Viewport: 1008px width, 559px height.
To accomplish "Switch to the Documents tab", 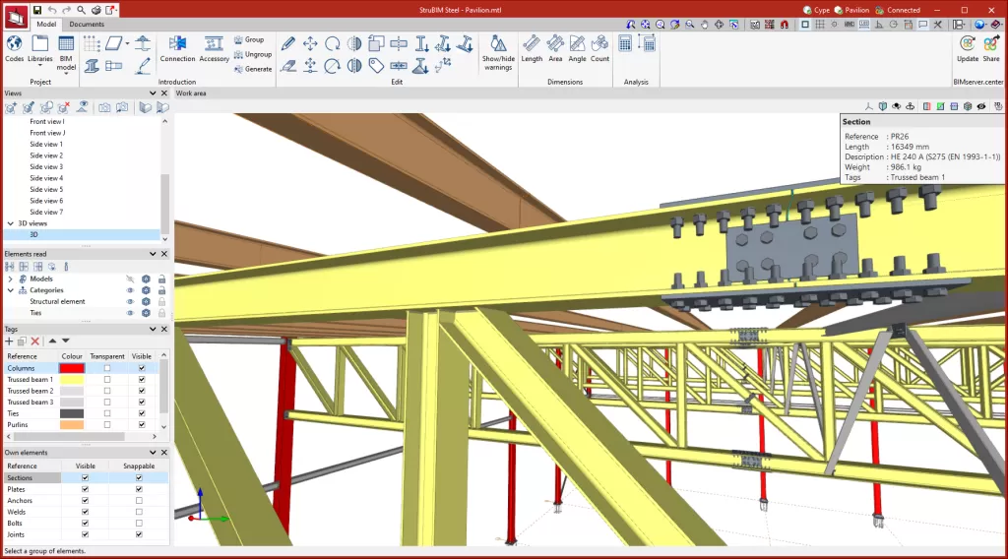I will click(x=87, y=24).
